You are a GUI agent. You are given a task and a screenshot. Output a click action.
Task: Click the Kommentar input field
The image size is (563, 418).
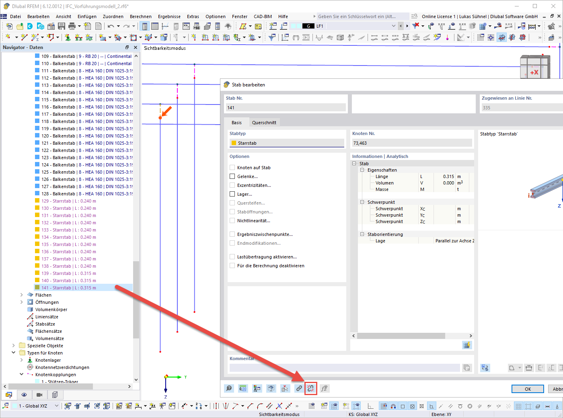(345, 368)
